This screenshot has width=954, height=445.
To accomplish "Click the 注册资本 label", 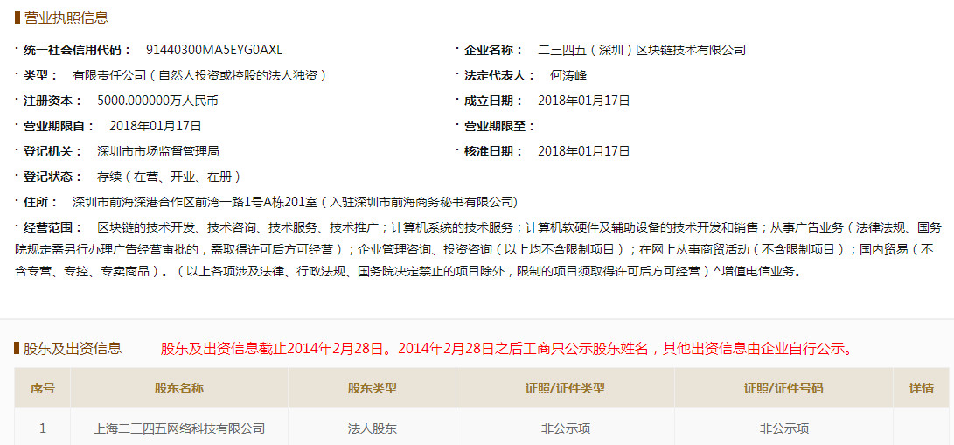I will click(x=52, y=101).
